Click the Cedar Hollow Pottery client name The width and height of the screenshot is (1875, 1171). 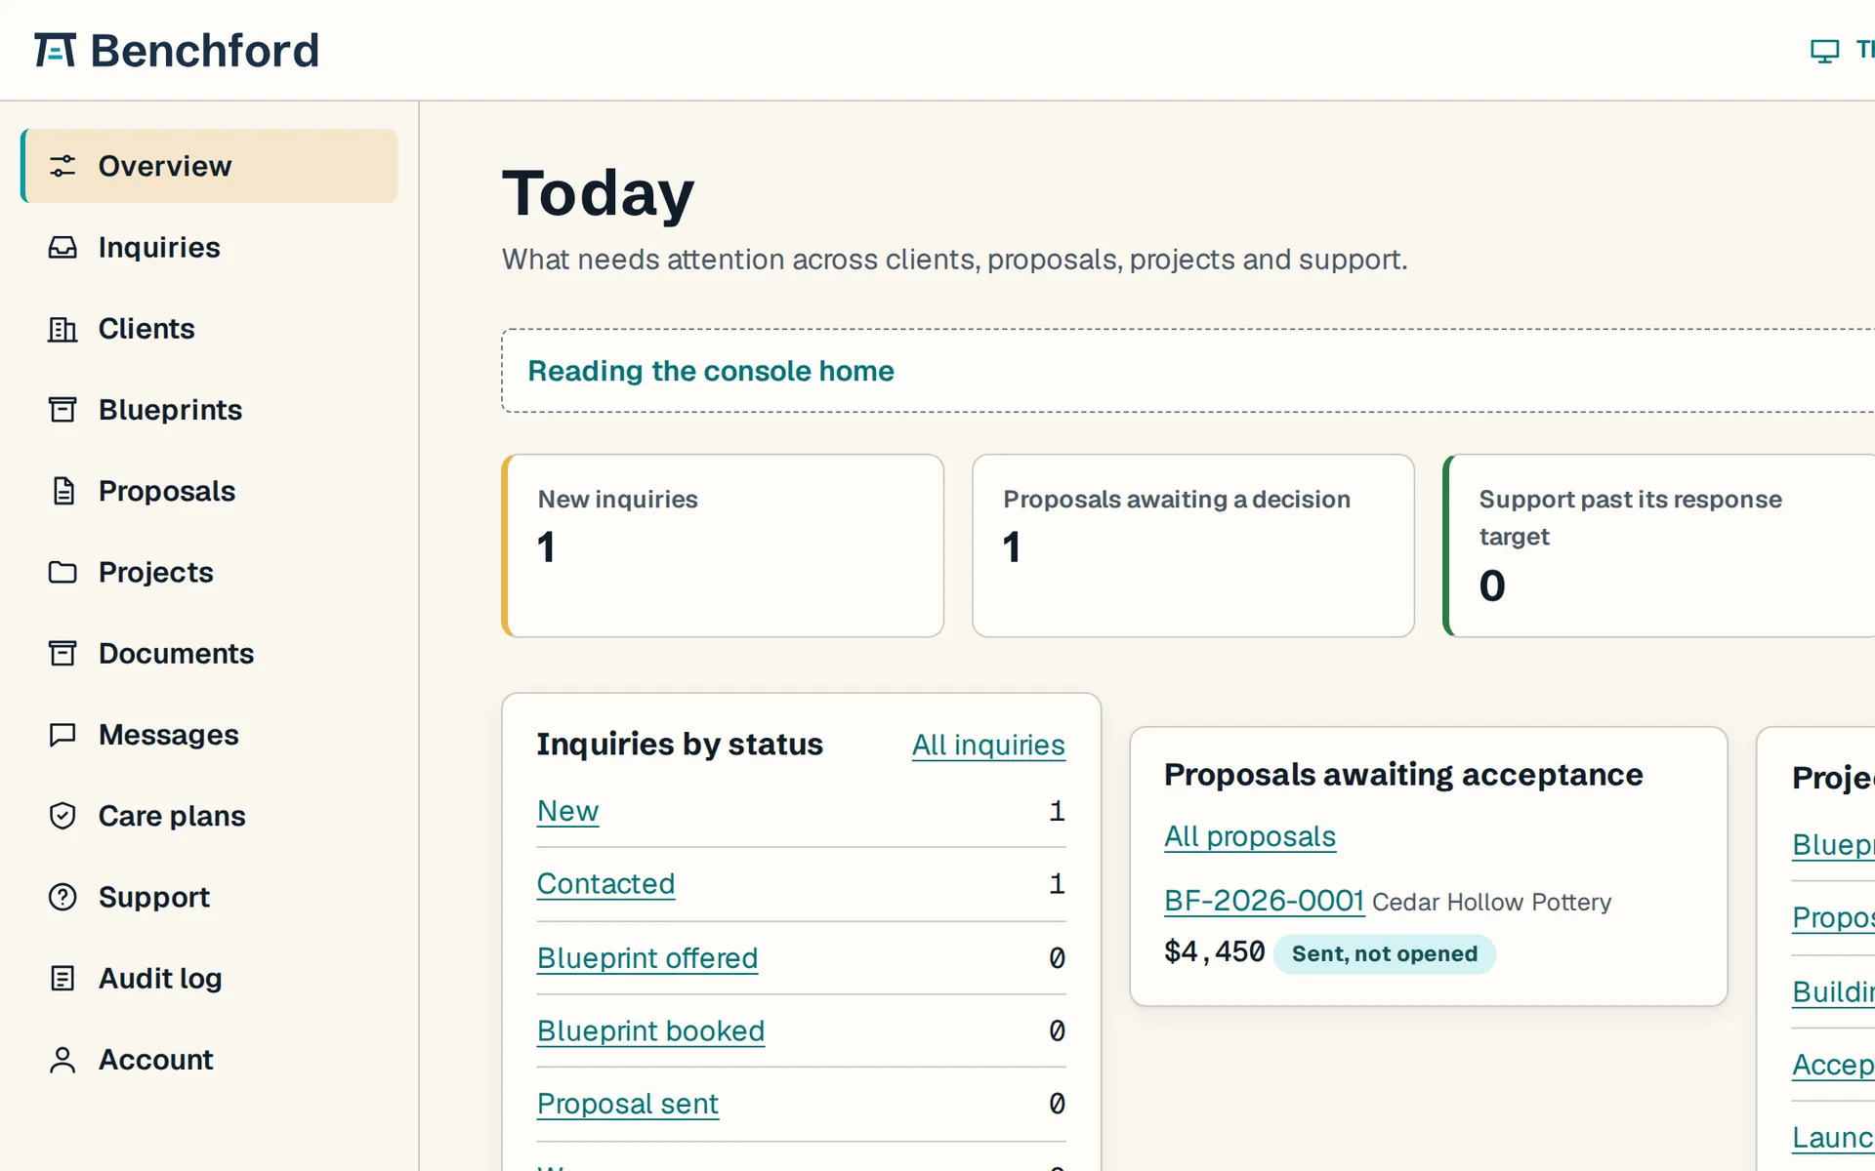click(1491, 902)
